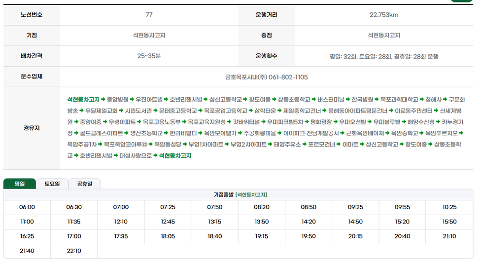
Task: Switch to the 토요일 timetable tab
Action: tap(52, 184)
